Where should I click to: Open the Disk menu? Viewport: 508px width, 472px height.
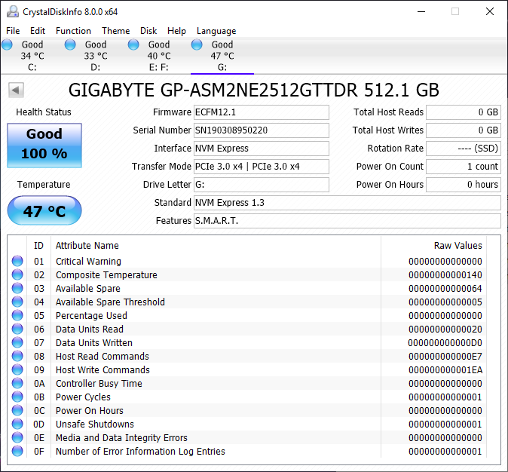(x=148, y=31)
